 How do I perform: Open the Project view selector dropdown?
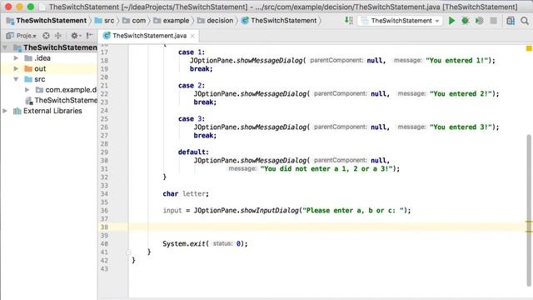22,35
